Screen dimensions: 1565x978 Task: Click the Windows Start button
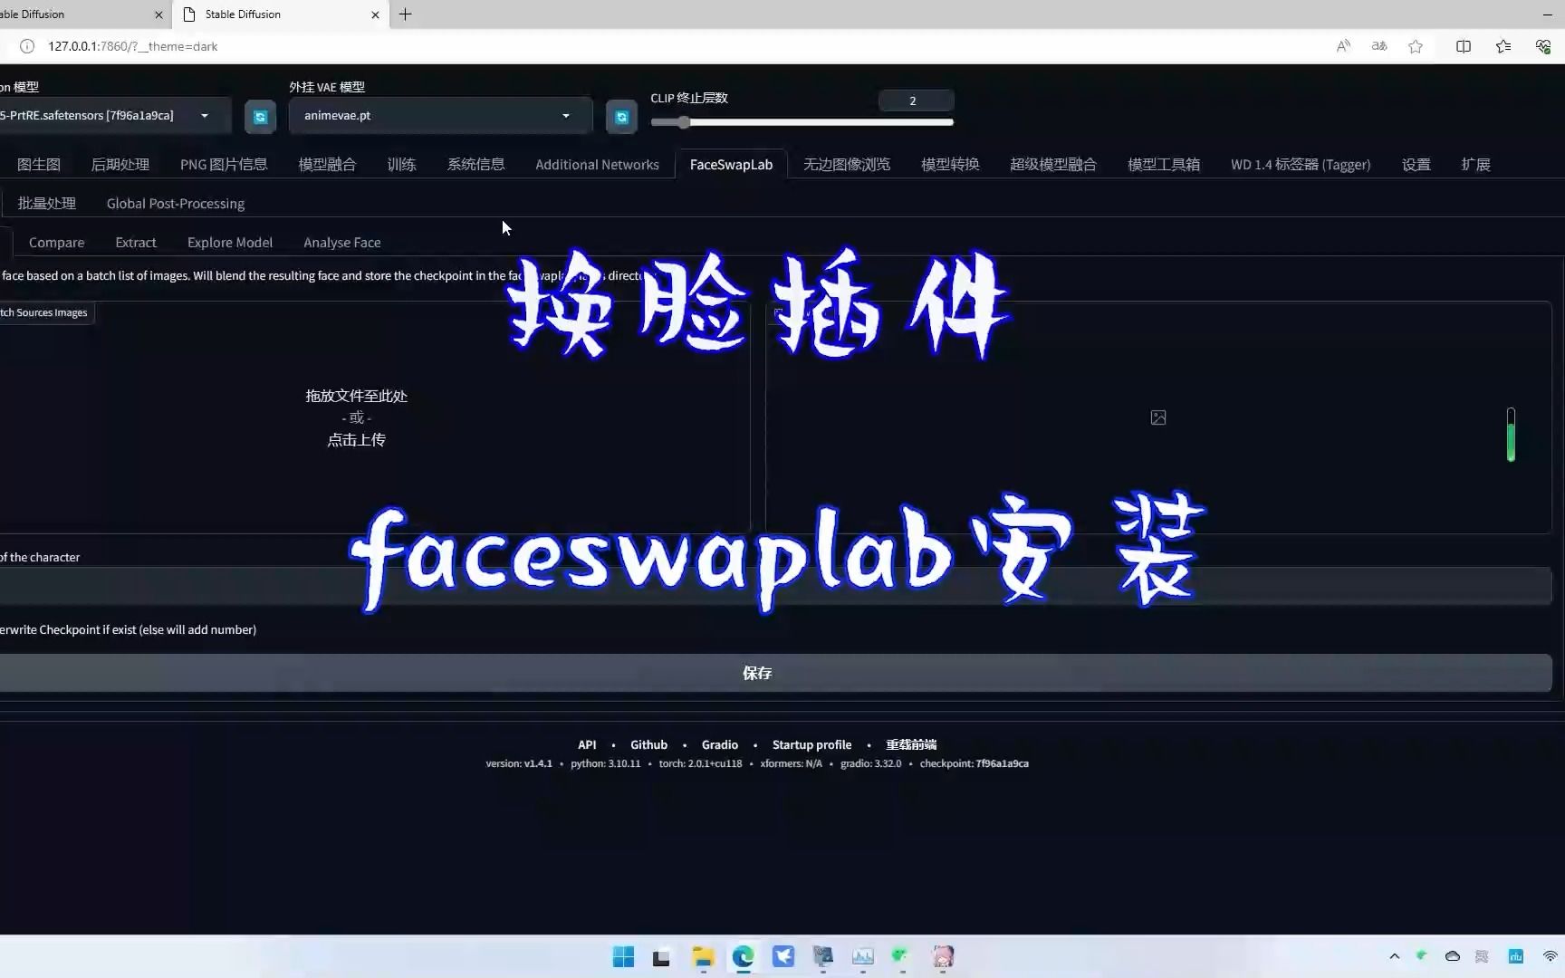point(623,956)
